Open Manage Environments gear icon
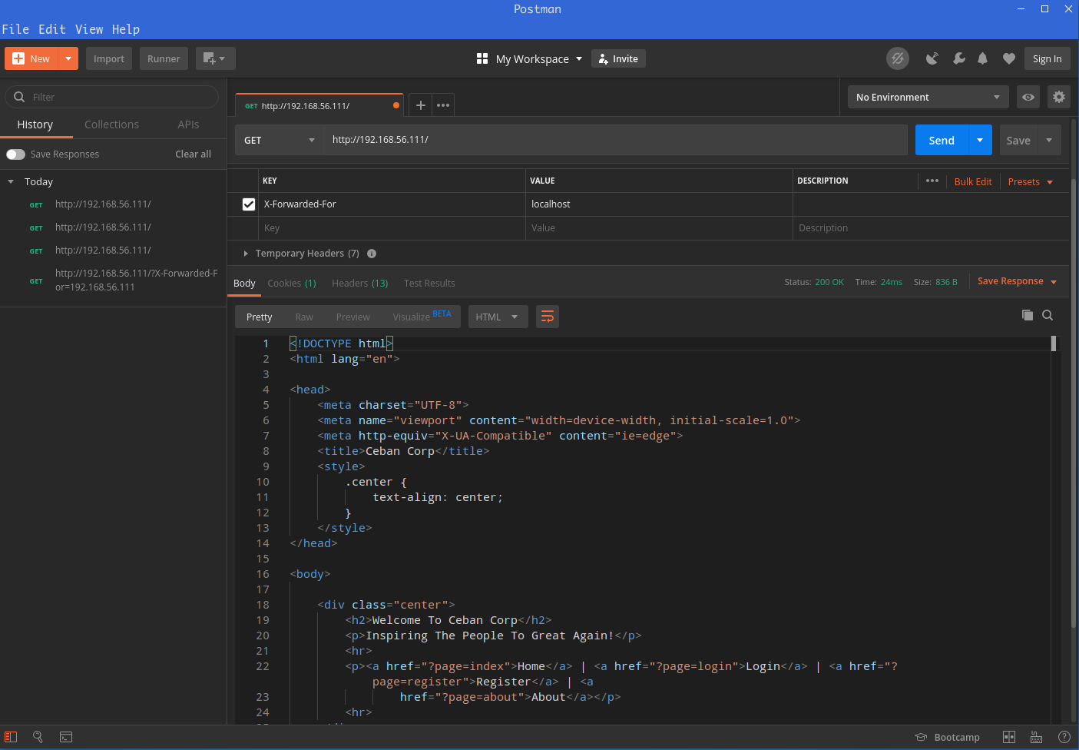The height and width of the screenshot is (750, 1079). pos(1059,97)
